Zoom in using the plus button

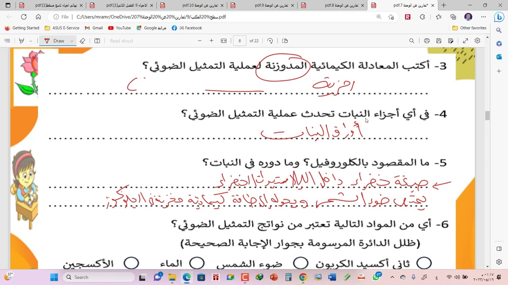212,41
